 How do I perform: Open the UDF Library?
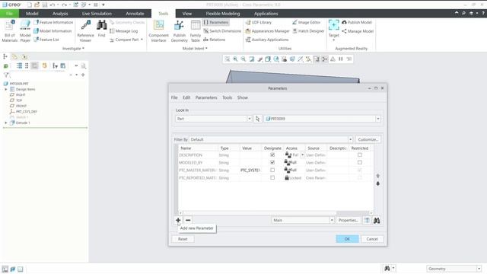tap(259, 22)
